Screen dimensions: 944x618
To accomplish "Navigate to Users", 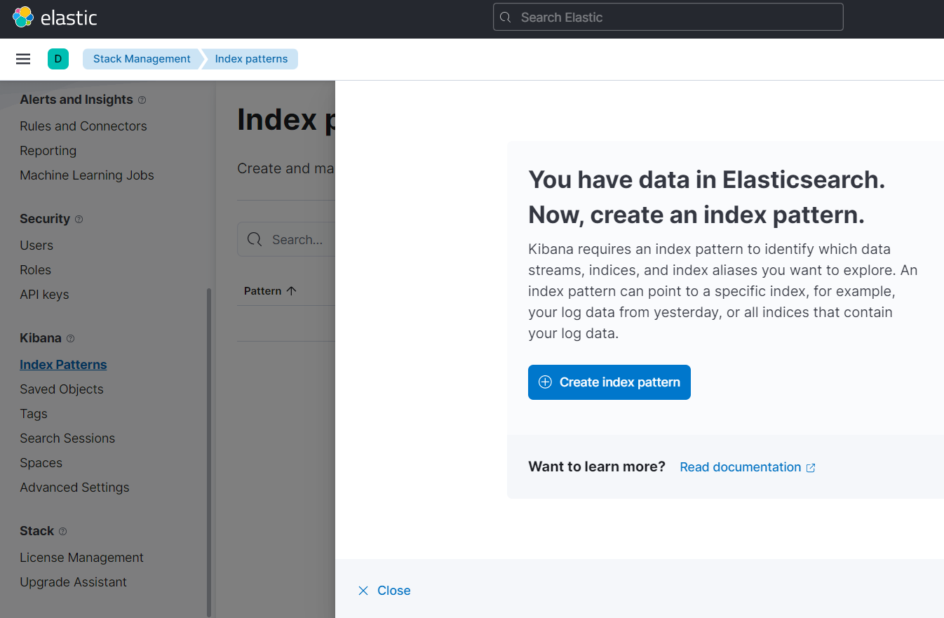I will 36,246.
